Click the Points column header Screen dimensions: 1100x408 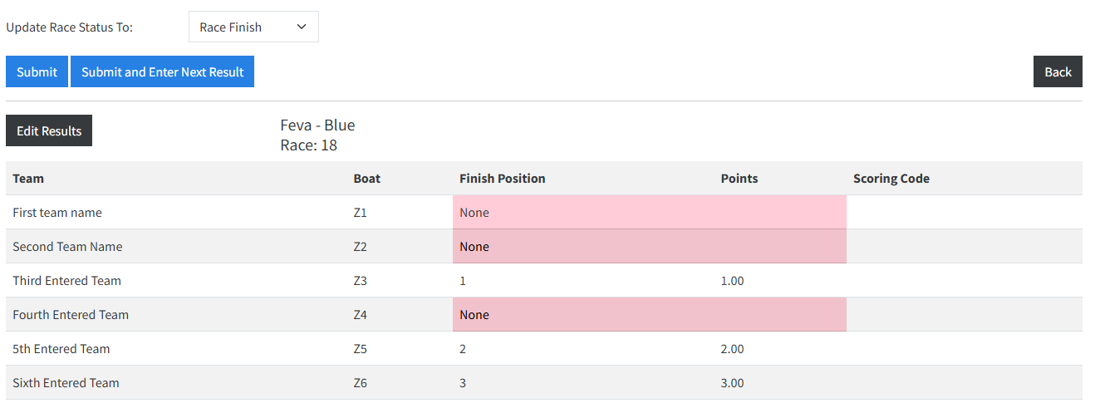[739, 179]
